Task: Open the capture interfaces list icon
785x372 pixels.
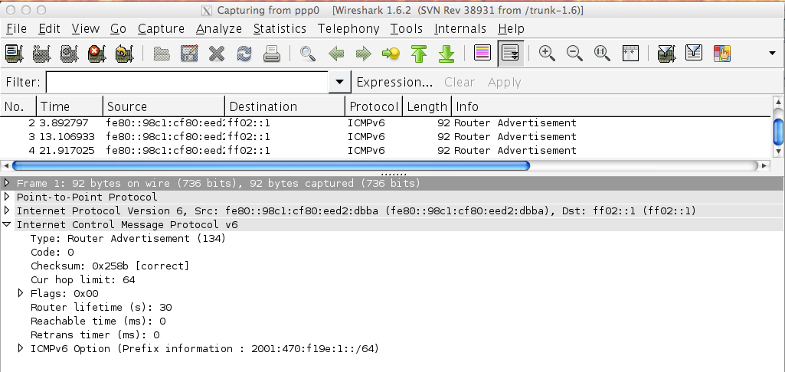Action: pyautogui.click(x=14, y=53)
